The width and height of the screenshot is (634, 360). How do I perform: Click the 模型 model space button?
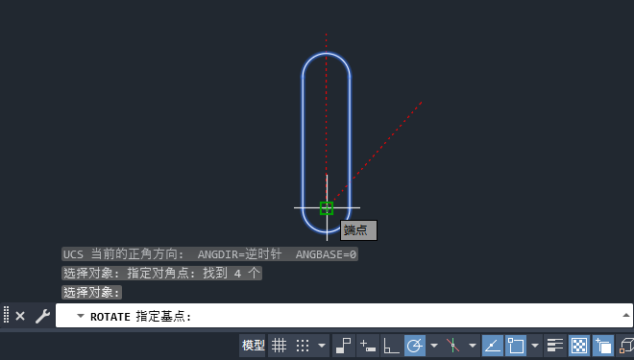pos(253,346)
